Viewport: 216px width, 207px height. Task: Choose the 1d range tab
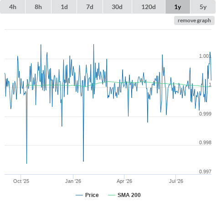point(64,7)
